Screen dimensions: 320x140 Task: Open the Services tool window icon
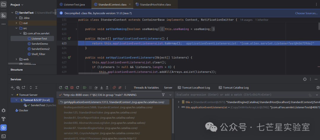coord(4,128)
